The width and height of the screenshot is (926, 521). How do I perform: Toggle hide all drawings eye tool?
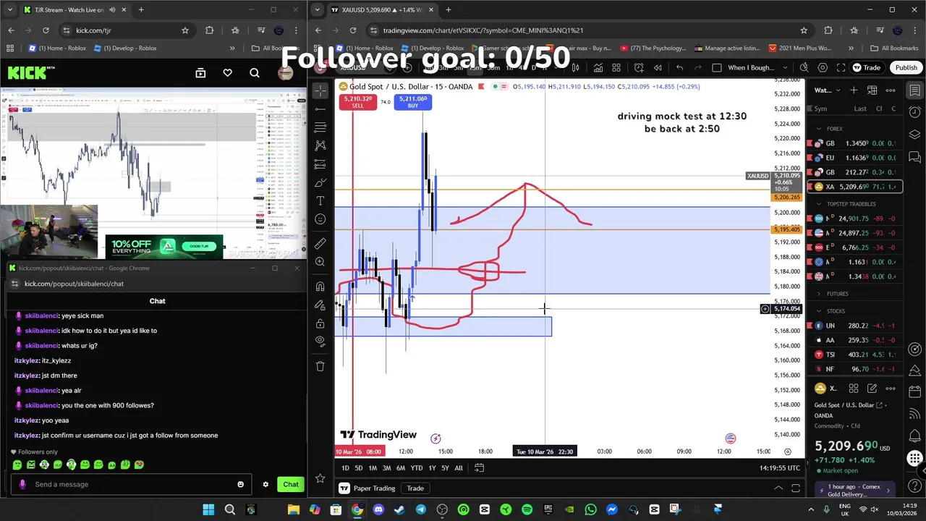pos(320,342)
